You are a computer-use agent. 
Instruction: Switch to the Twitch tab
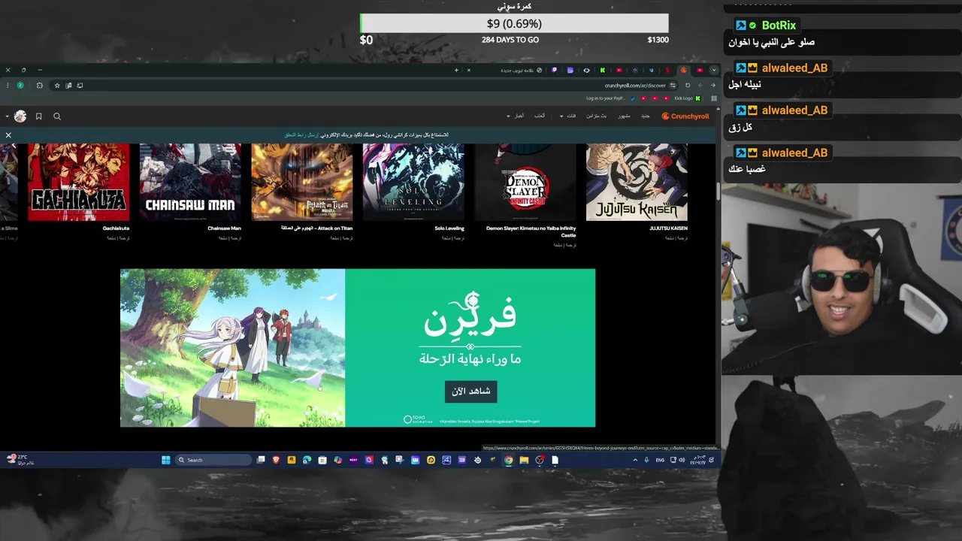click(x=554, y=70)
